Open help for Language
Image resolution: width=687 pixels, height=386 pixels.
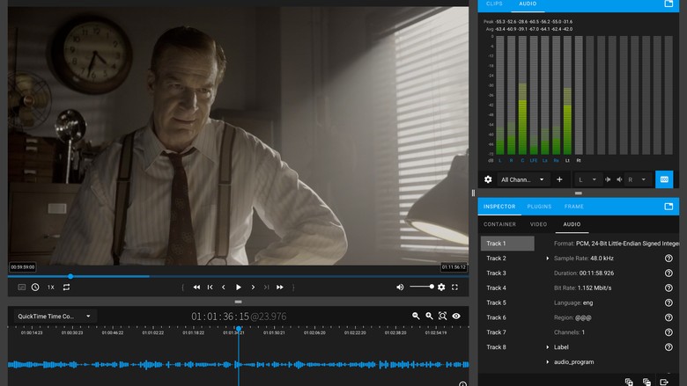point(669,302)
